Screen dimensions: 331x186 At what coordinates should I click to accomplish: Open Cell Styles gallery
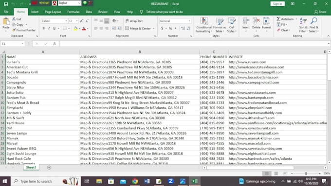click(x=232, y=25)
